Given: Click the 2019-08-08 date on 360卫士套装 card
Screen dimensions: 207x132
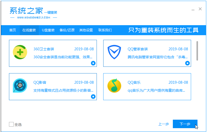Looking at the screenshot, I should [84, 49].
